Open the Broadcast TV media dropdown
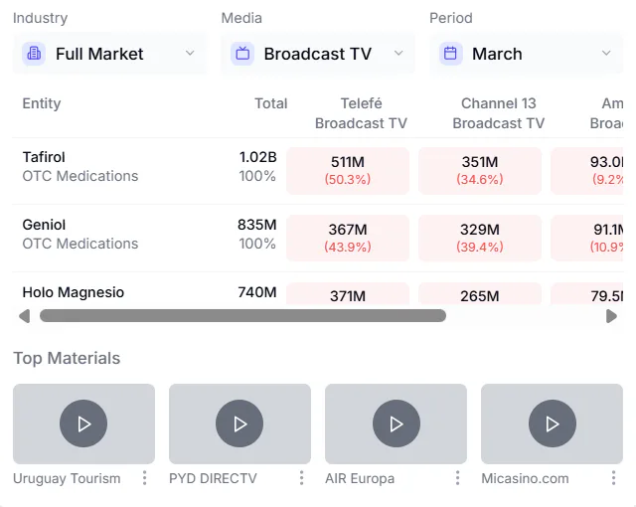 coord(318,54)
